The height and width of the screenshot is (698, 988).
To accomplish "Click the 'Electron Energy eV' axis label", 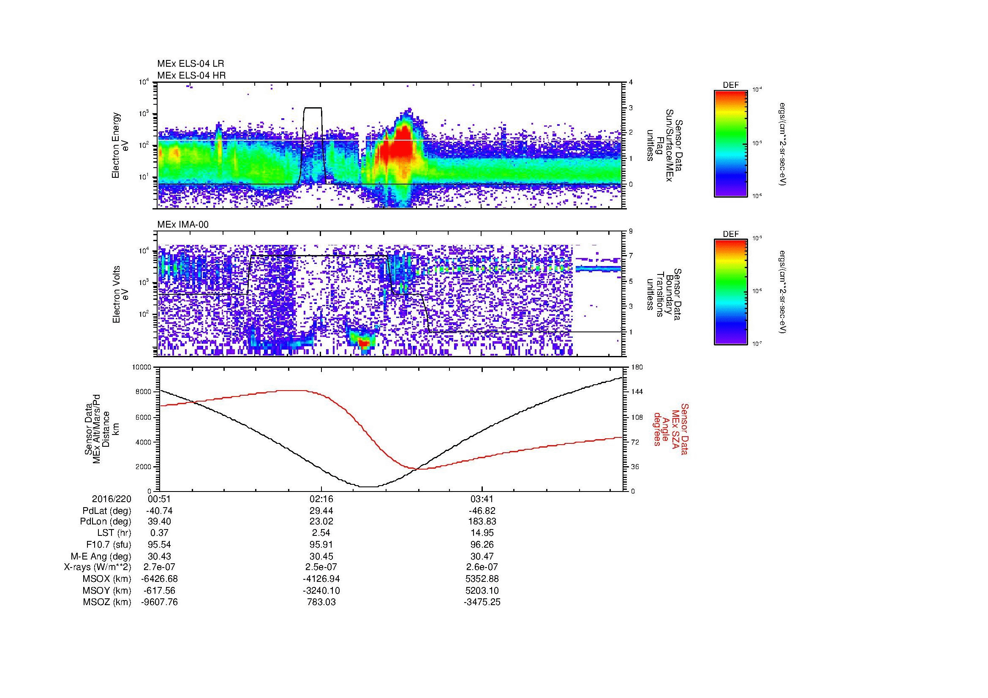I will [120, 145].
